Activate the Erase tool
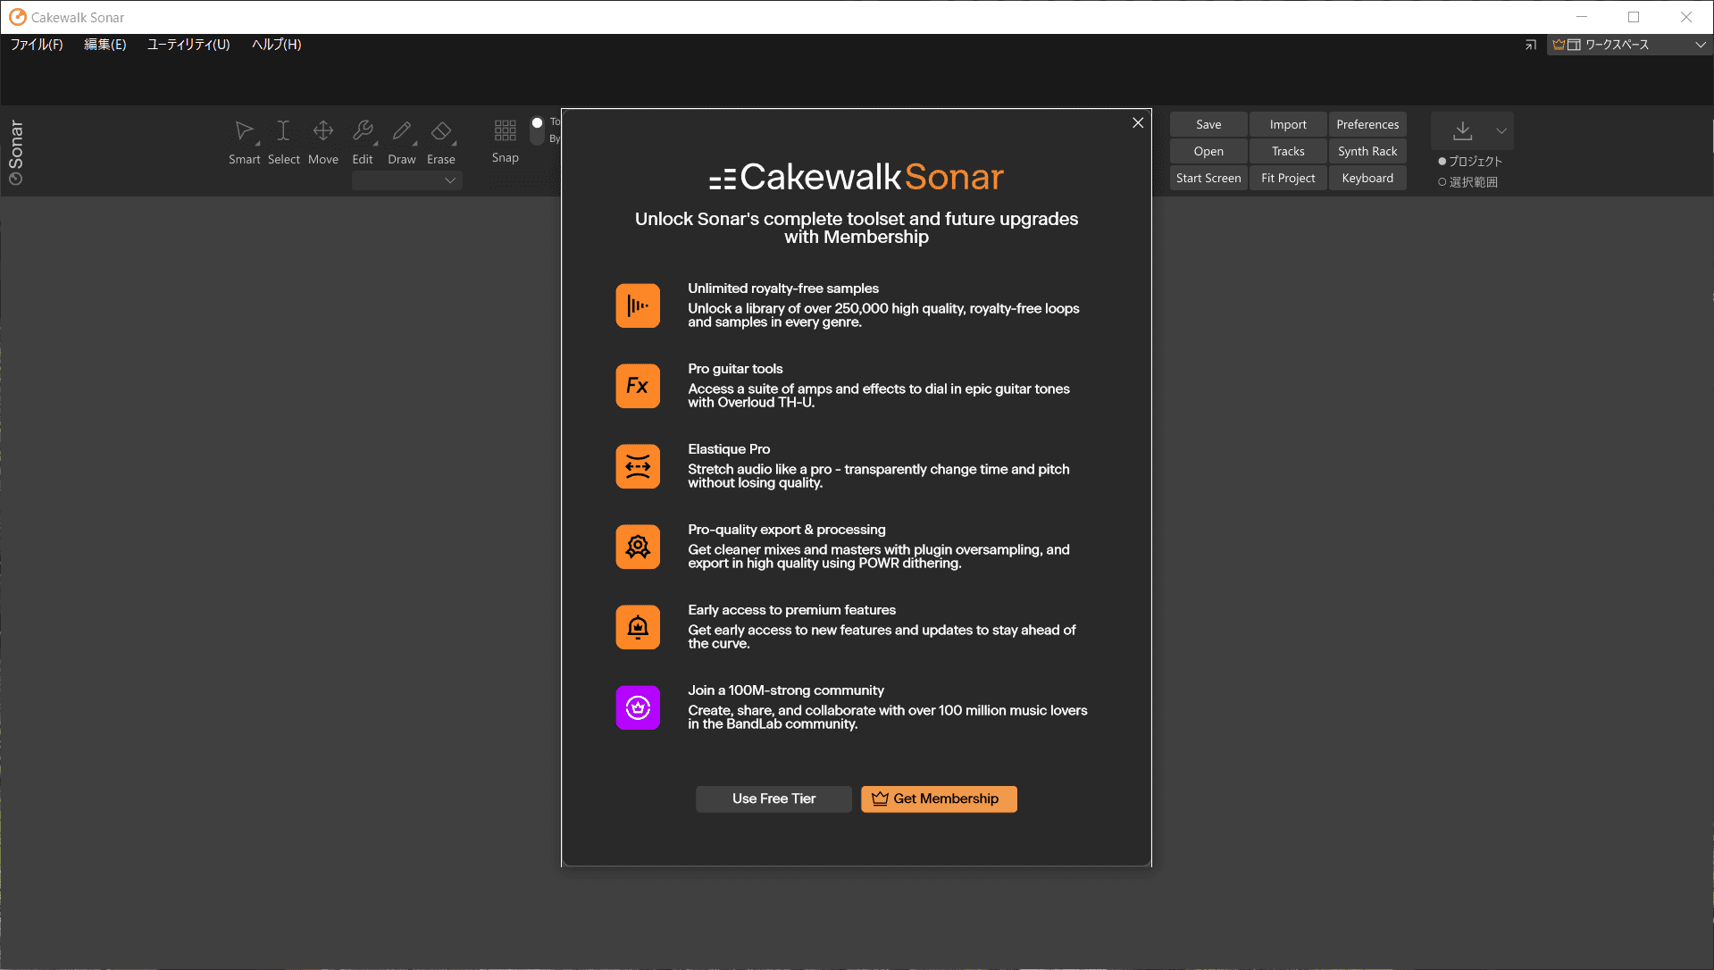Viewport: 1714px width, 970px height. coord(440,131)
